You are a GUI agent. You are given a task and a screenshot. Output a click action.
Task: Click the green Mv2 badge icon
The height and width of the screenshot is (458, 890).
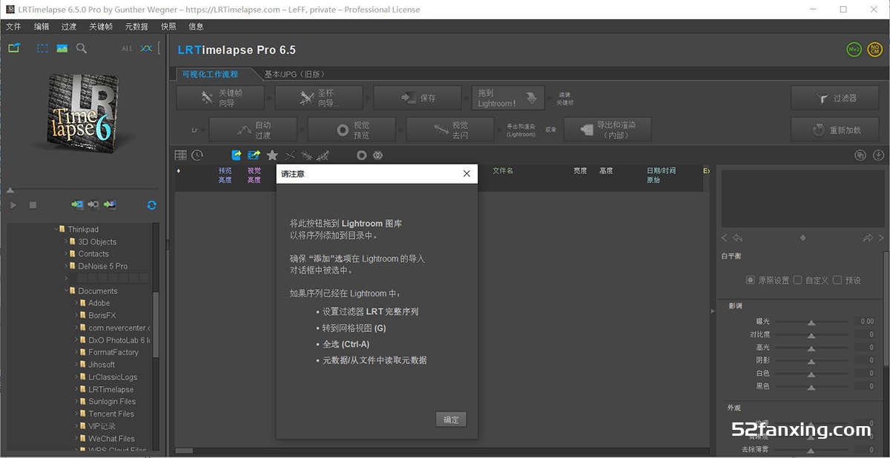854,50
